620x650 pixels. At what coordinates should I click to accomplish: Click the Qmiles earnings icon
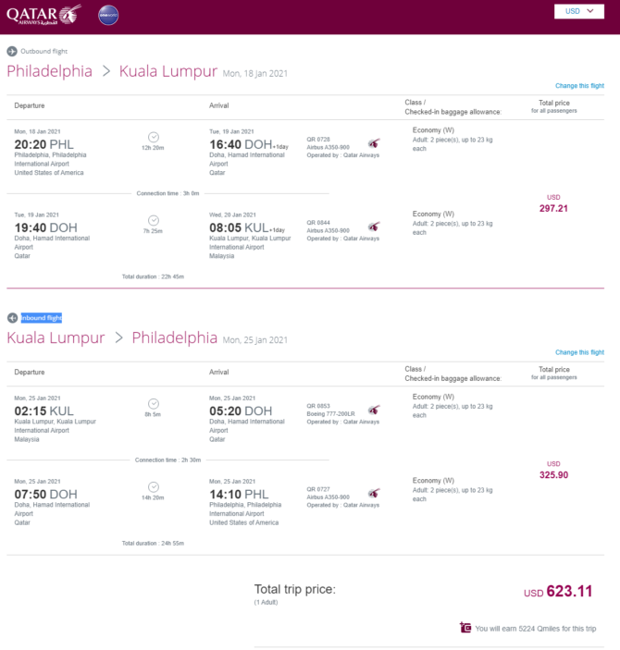click(465, 628)
